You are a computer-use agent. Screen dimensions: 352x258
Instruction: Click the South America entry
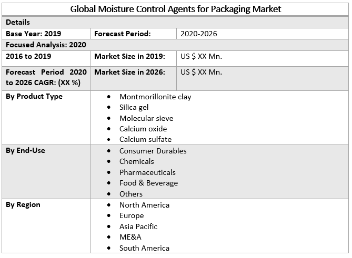pyautogui.click(x=144, y=248)
